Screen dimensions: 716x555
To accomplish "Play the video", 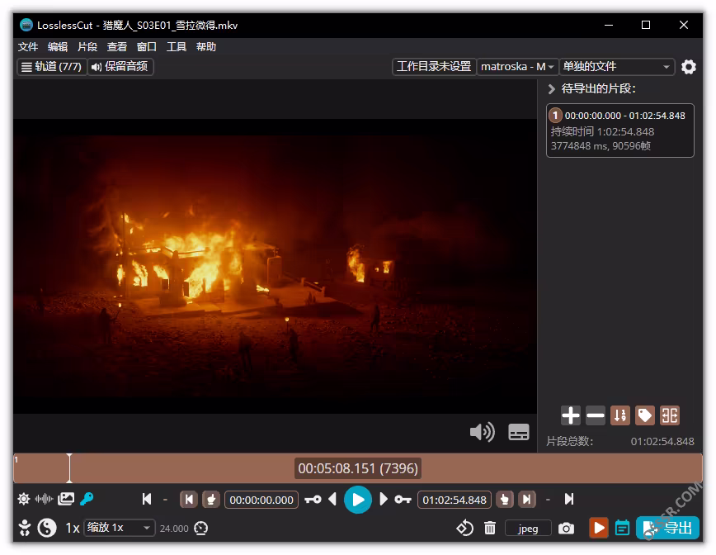I will tap(357, 500).
